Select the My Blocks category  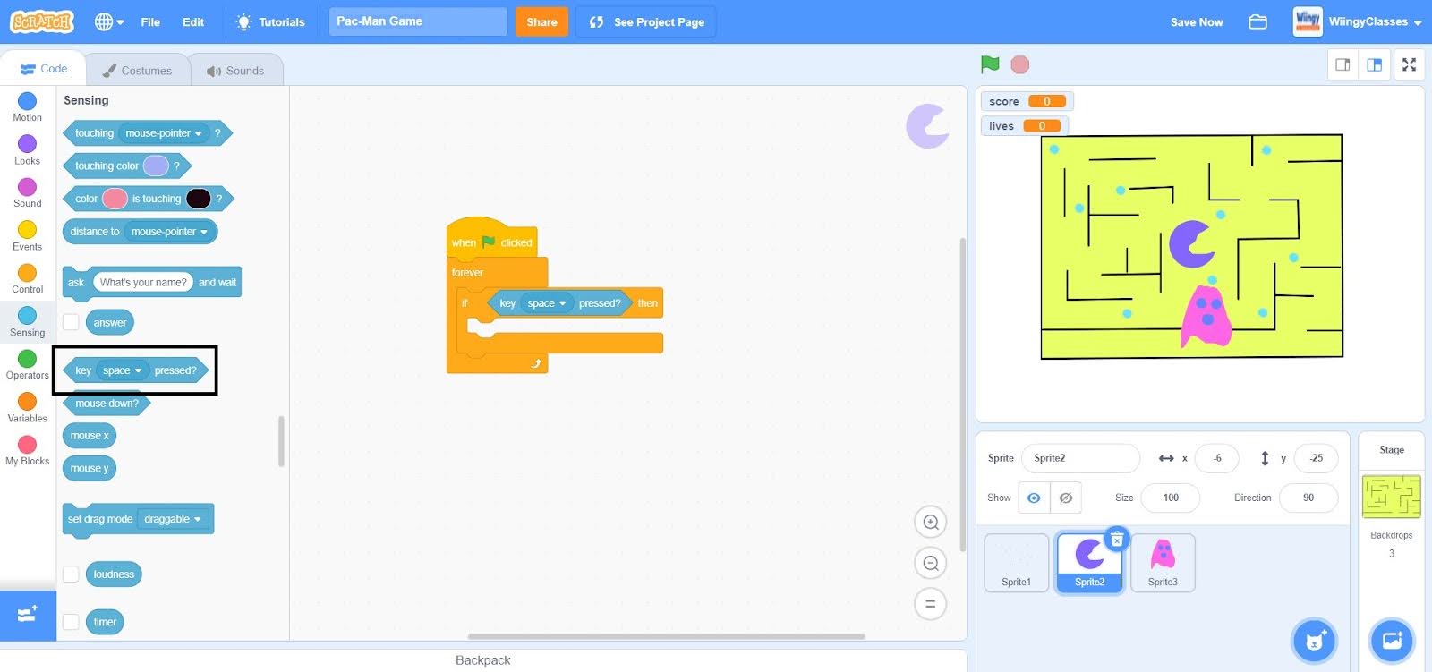coord(27,451)
